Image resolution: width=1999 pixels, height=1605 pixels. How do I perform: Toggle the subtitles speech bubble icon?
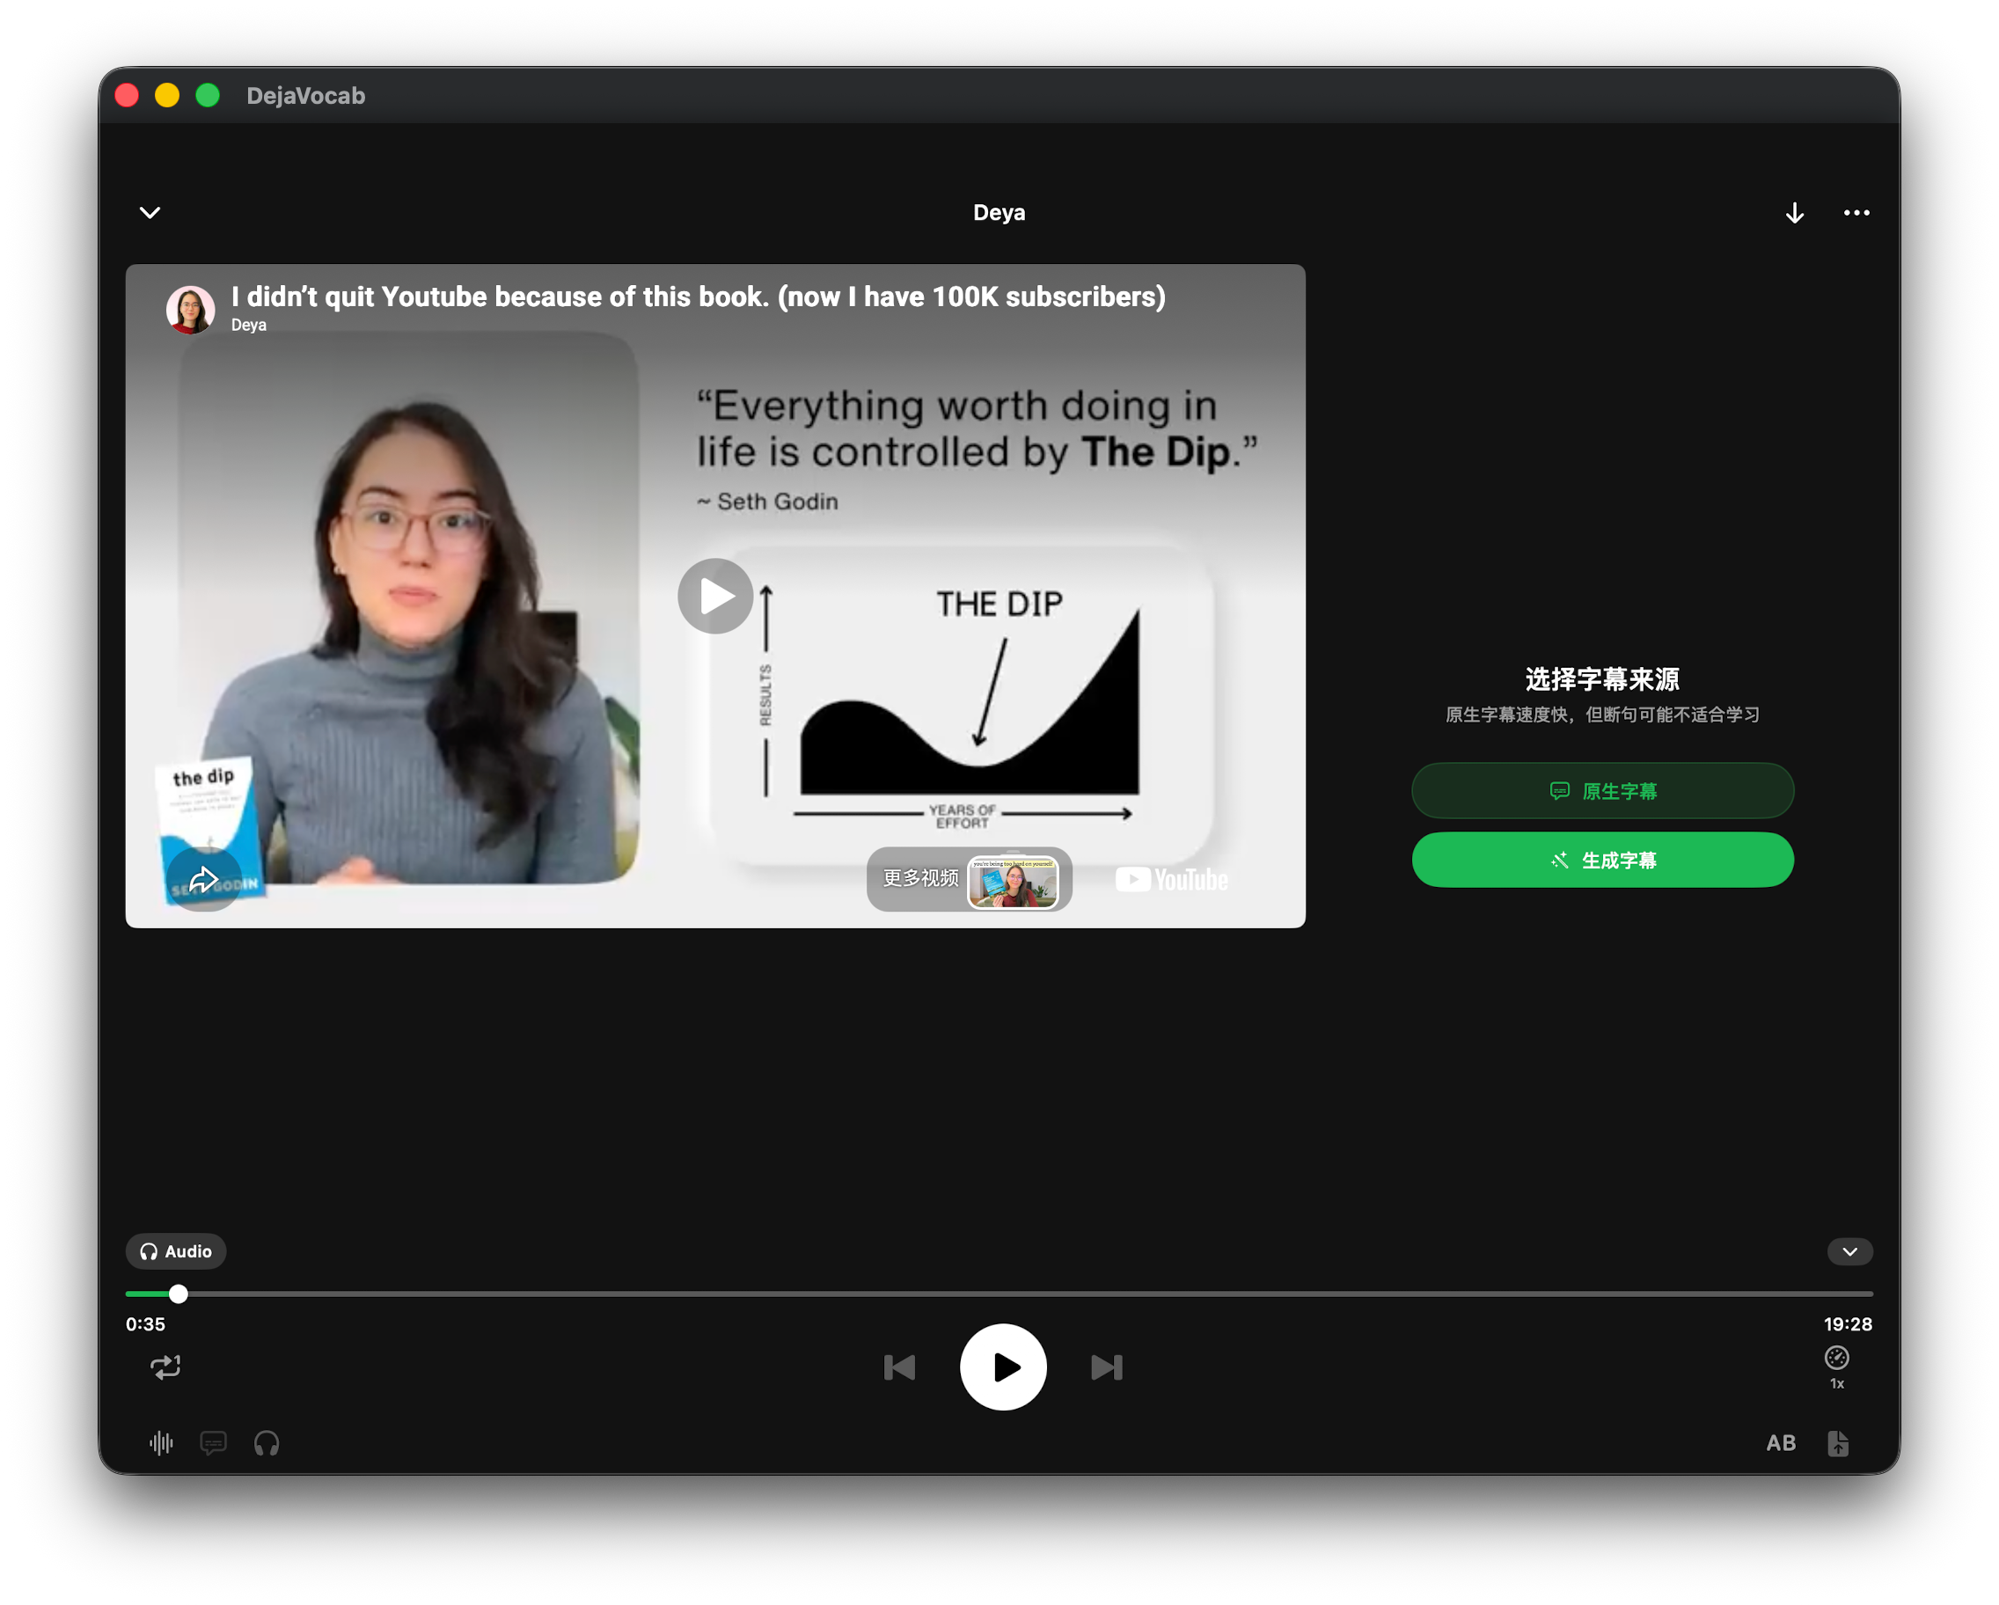pos(213,1443)
